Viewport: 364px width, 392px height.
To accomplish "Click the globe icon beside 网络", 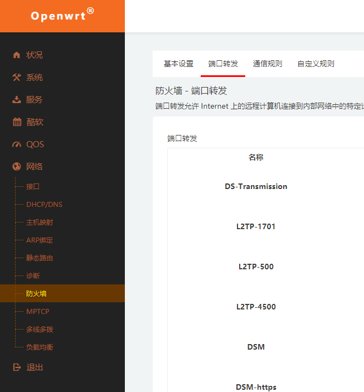I will click(x=17, y=167).
